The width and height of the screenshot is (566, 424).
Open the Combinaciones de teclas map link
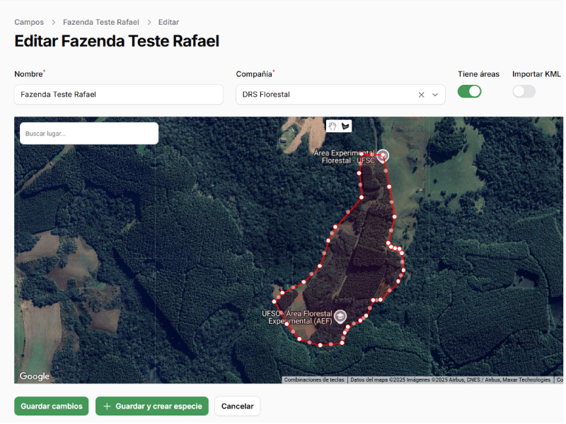(314, 380)
